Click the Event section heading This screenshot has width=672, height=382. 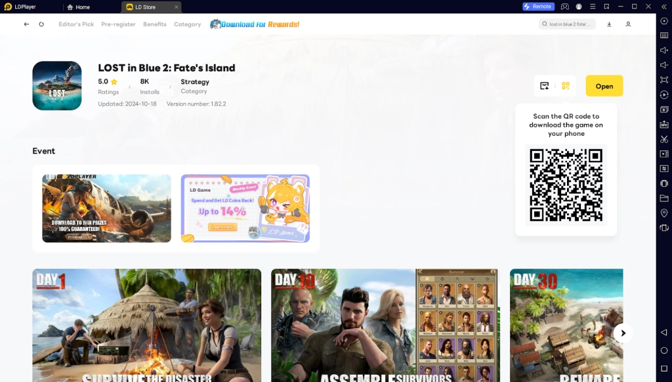[x=44, y=151]
